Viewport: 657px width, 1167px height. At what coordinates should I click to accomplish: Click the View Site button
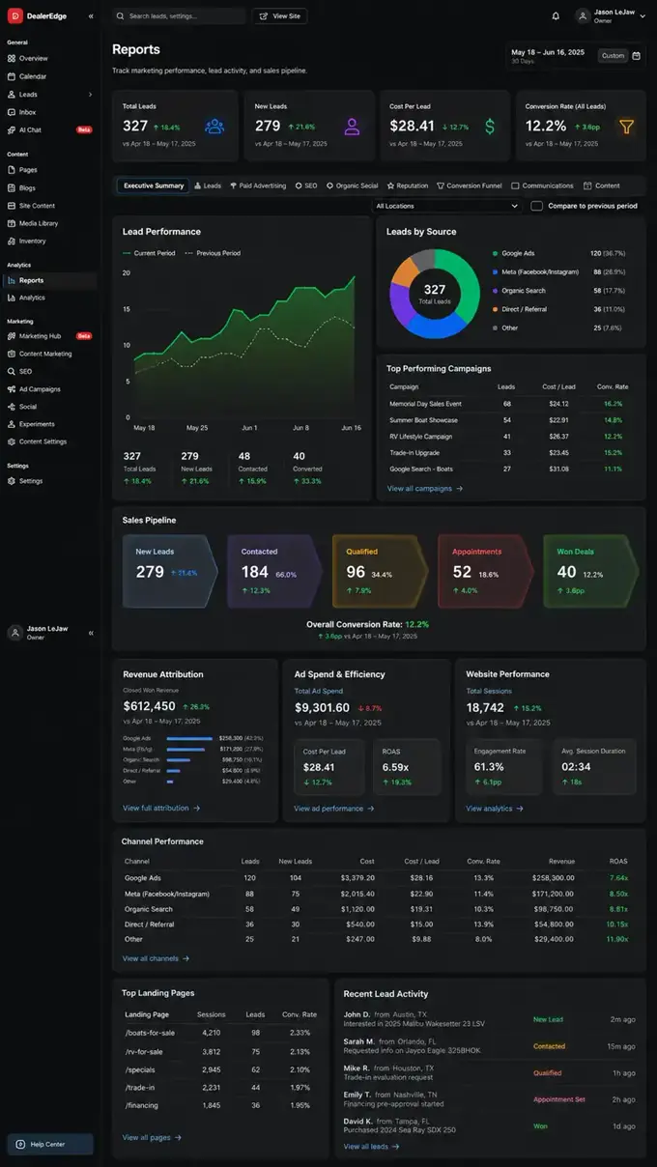(280, 16)
